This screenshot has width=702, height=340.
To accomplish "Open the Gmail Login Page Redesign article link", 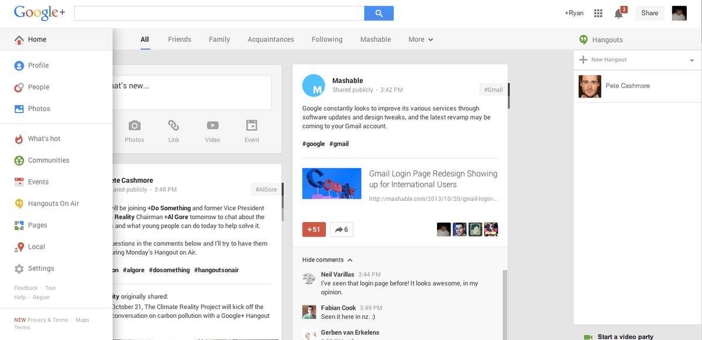I will click(433, 179).
